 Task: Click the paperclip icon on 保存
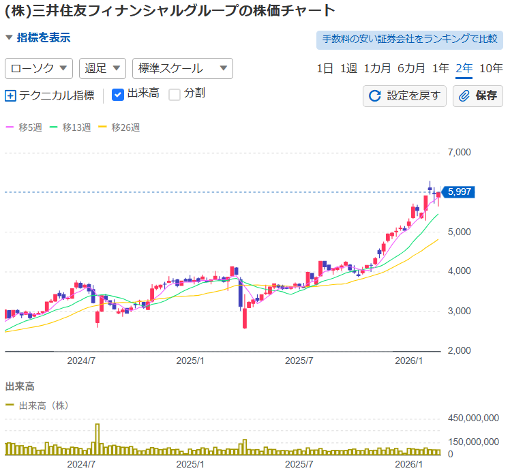[464, 96]
